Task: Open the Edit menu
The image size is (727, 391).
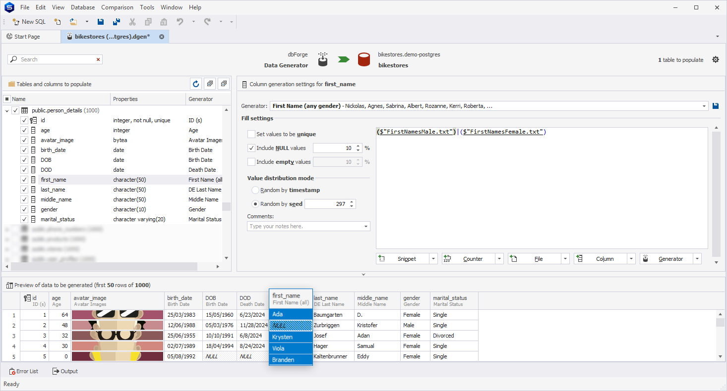Action: coord(41,7)
